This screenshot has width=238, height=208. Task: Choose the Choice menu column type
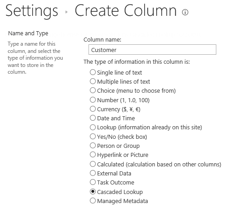(93, 90)
